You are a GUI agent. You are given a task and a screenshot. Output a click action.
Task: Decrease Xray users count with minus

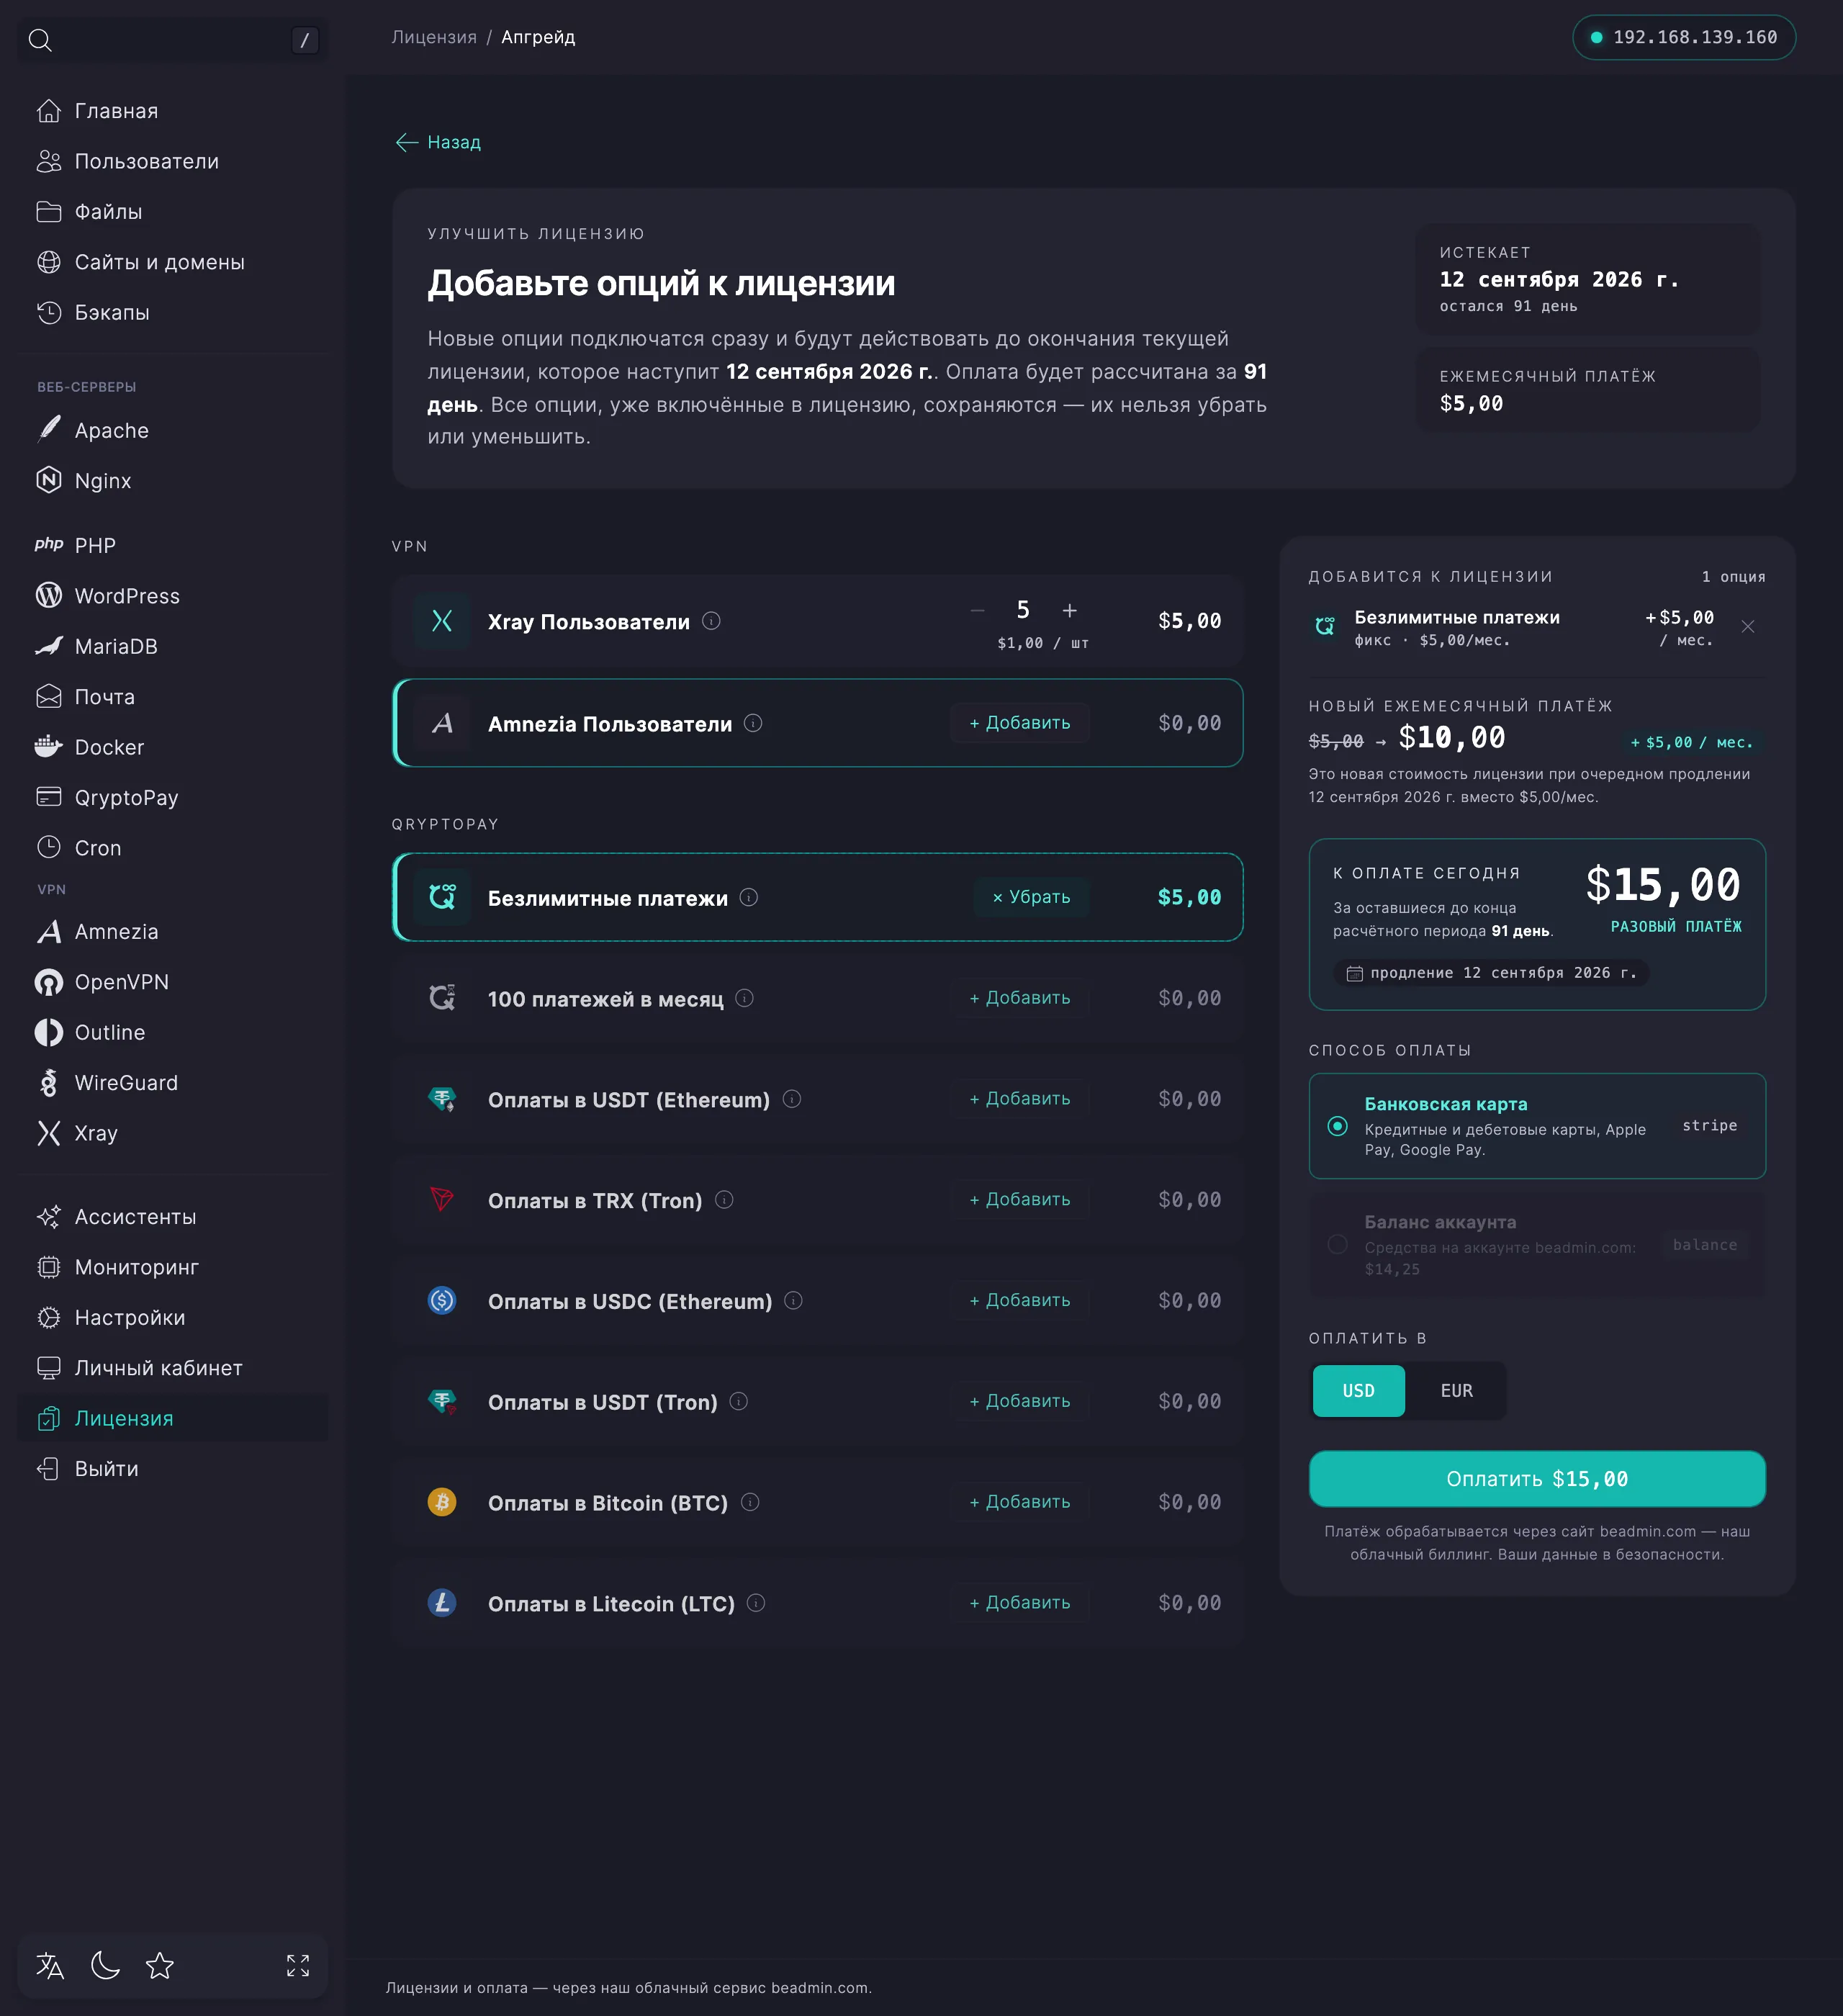click(x=978, y=610)
